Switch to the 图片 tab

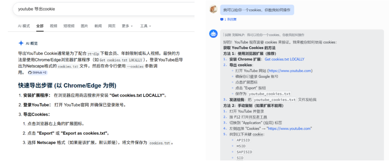[84, 26]
